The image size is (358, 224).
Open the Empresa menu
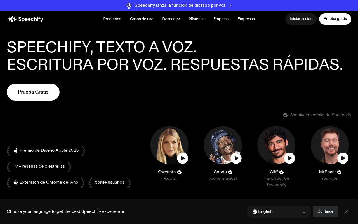click(221, 19)
